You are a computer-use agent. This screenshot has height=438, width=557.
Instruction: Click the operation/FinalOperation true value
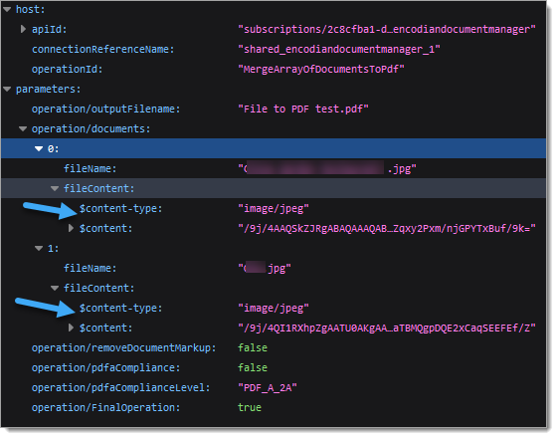click(250, 407)
